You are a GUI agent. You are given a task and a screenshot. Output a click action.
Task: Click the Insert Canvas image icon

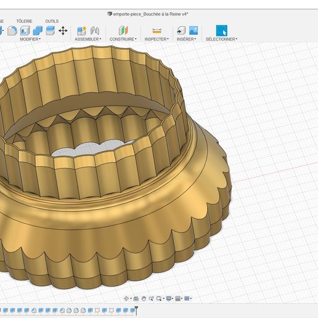[x=194, y=30]
